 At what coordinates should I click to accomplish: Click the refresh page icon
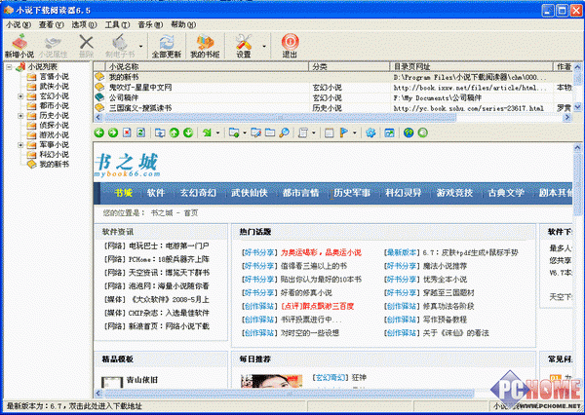click(x=140, y=132)
